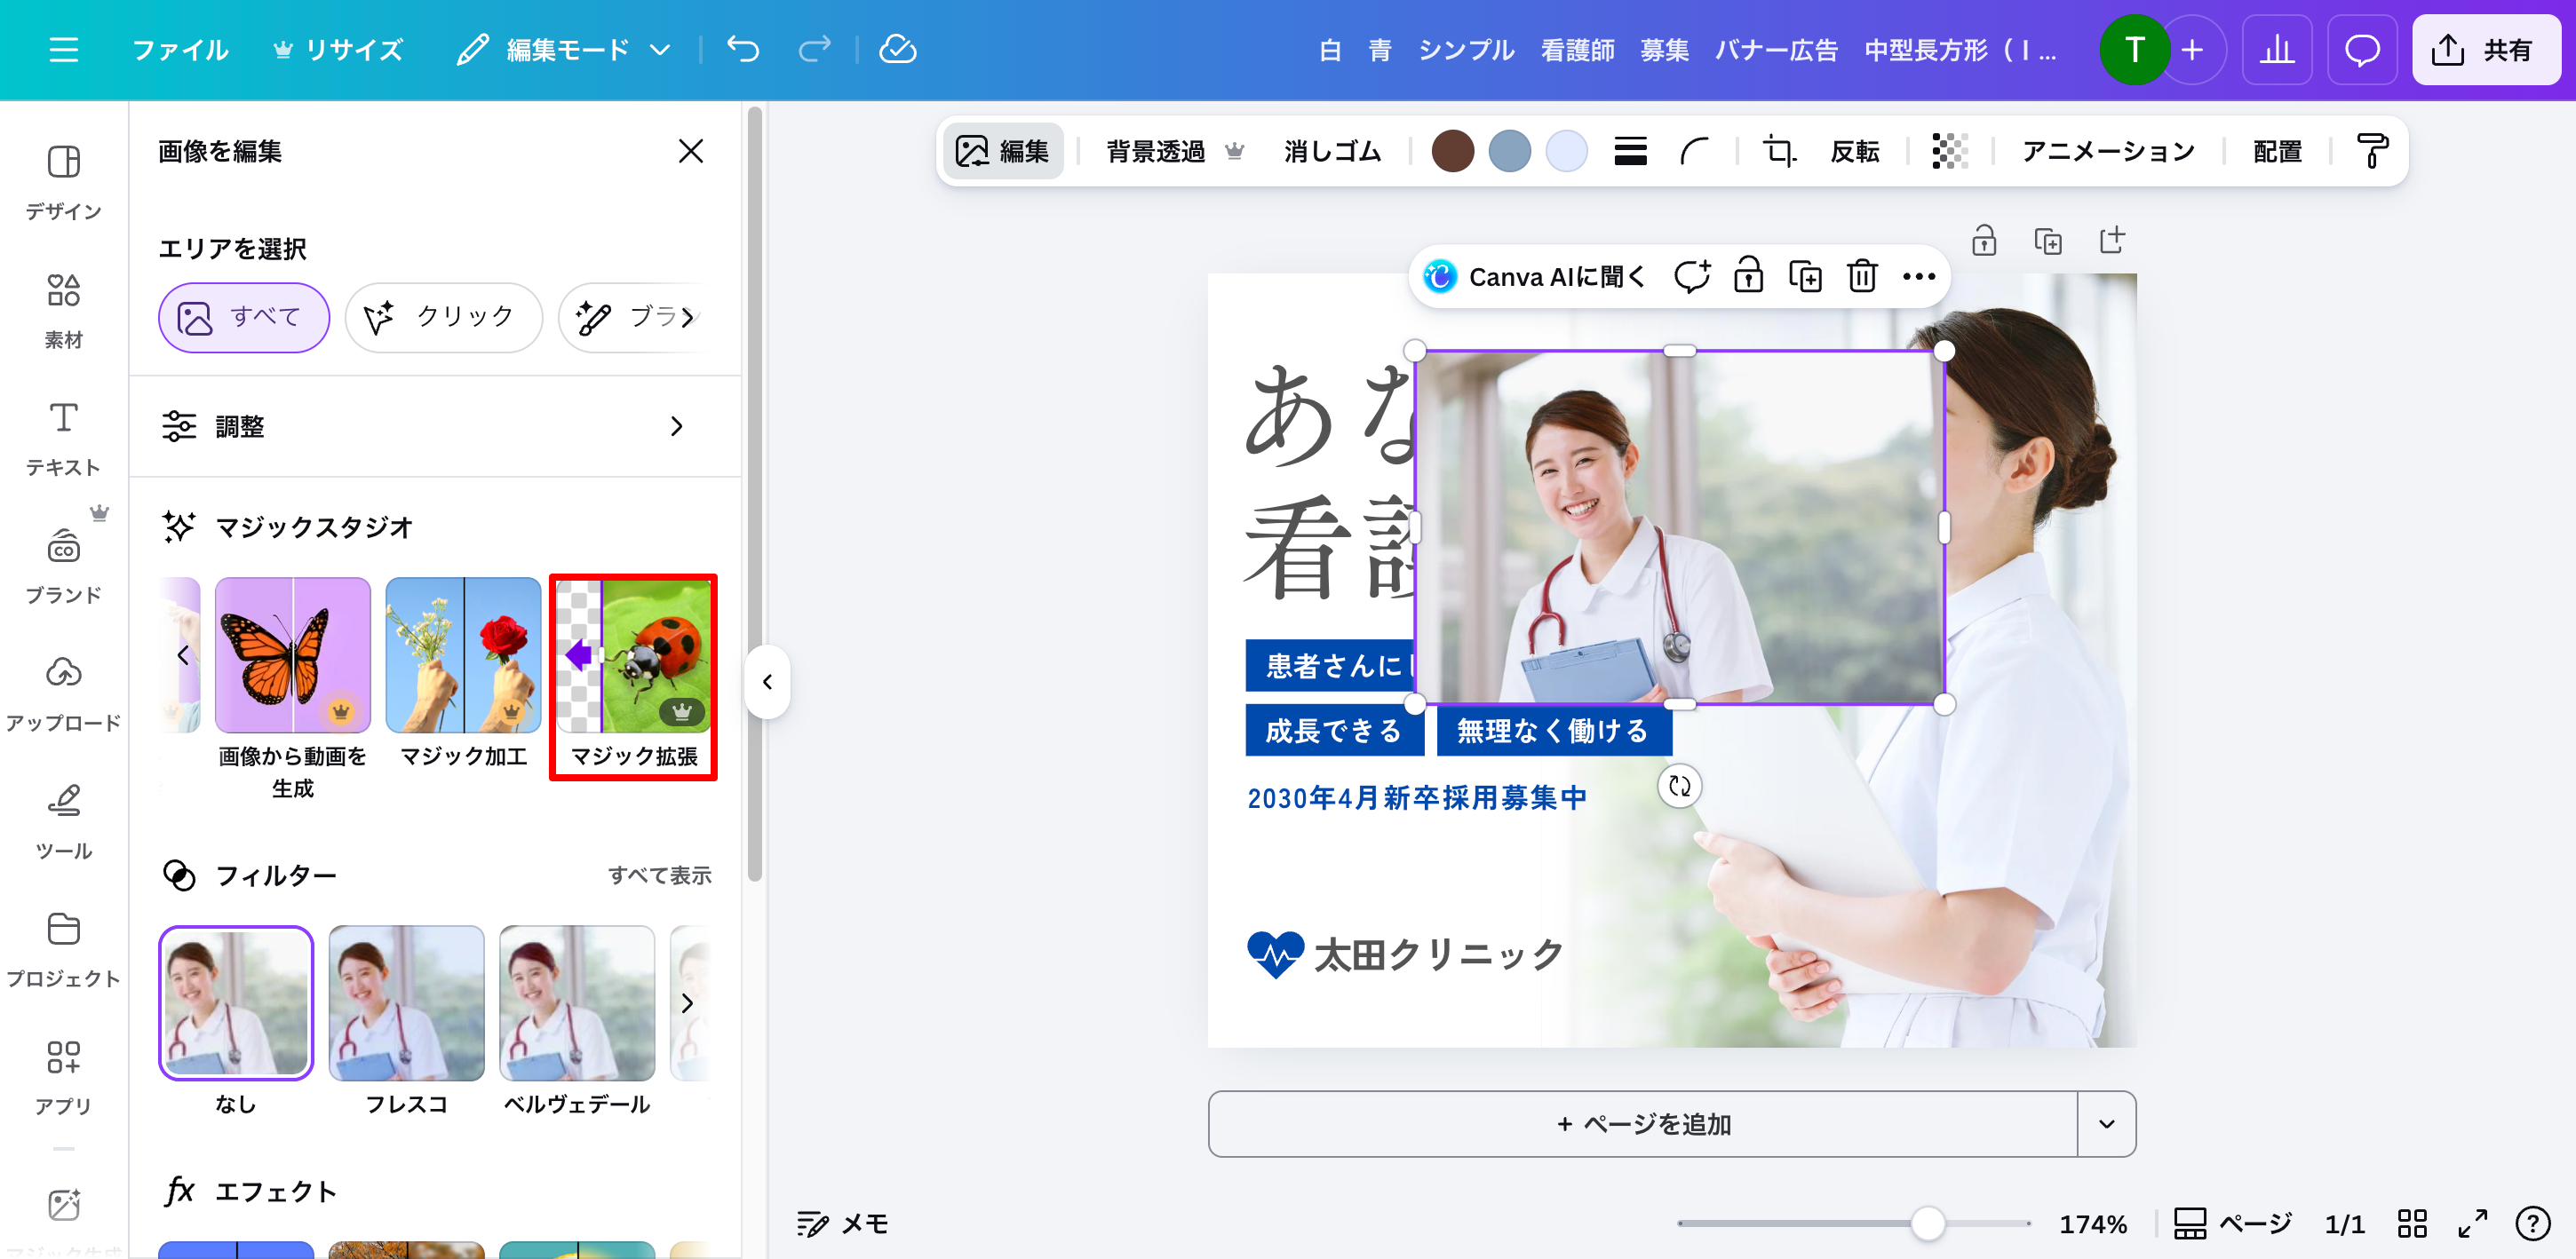Screen dimensions: 2576x1259
Task: Select the すべて area option
Action: pyautogui.click(x=243, y=318)
